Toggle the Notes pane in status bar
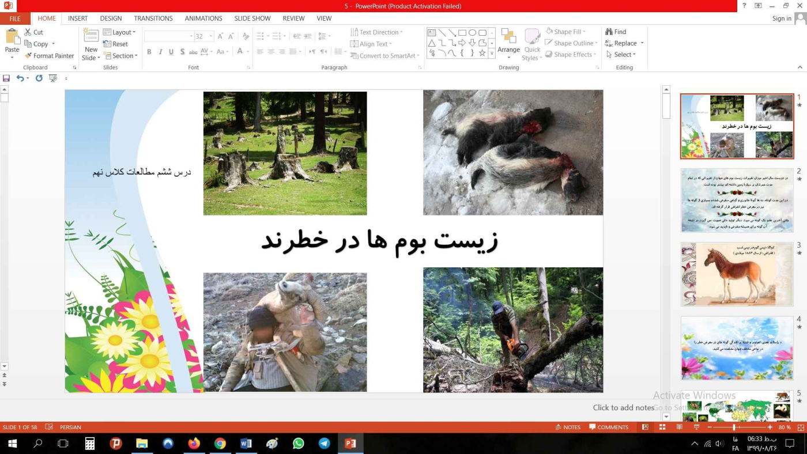Screen dimensions: 807x454 568,427
